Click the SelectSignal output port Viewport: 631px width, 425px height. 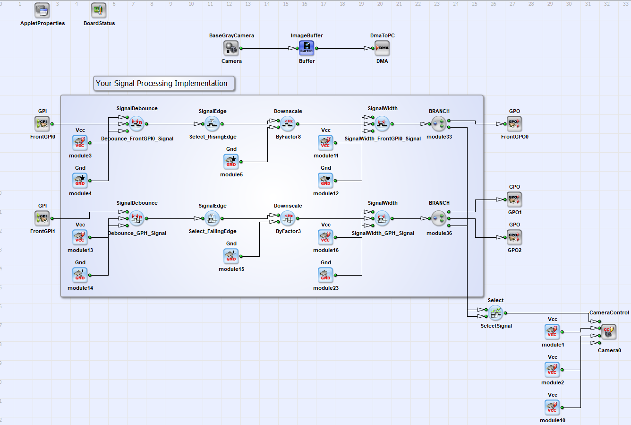point(505,313)
